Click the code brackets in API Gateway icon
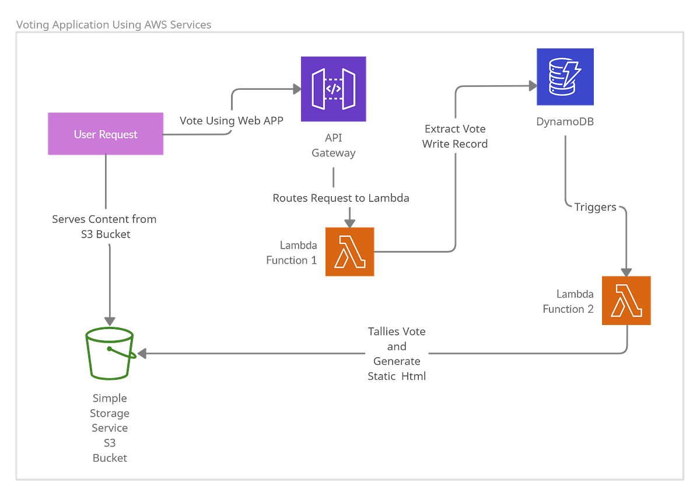Image resolution: width=700 pixels, height=496 pixels. point(333,89)
